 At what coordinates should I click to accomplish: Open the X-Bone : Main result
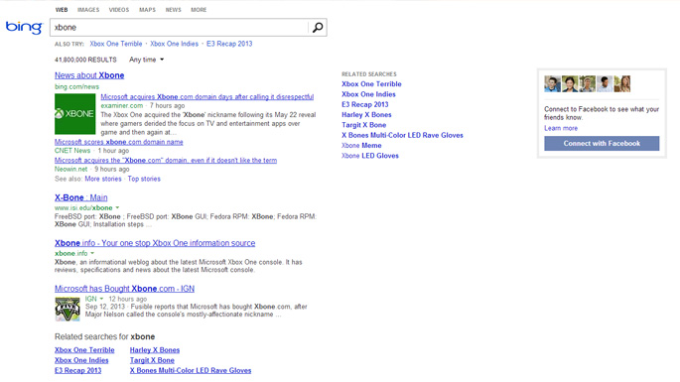(81, 197)
